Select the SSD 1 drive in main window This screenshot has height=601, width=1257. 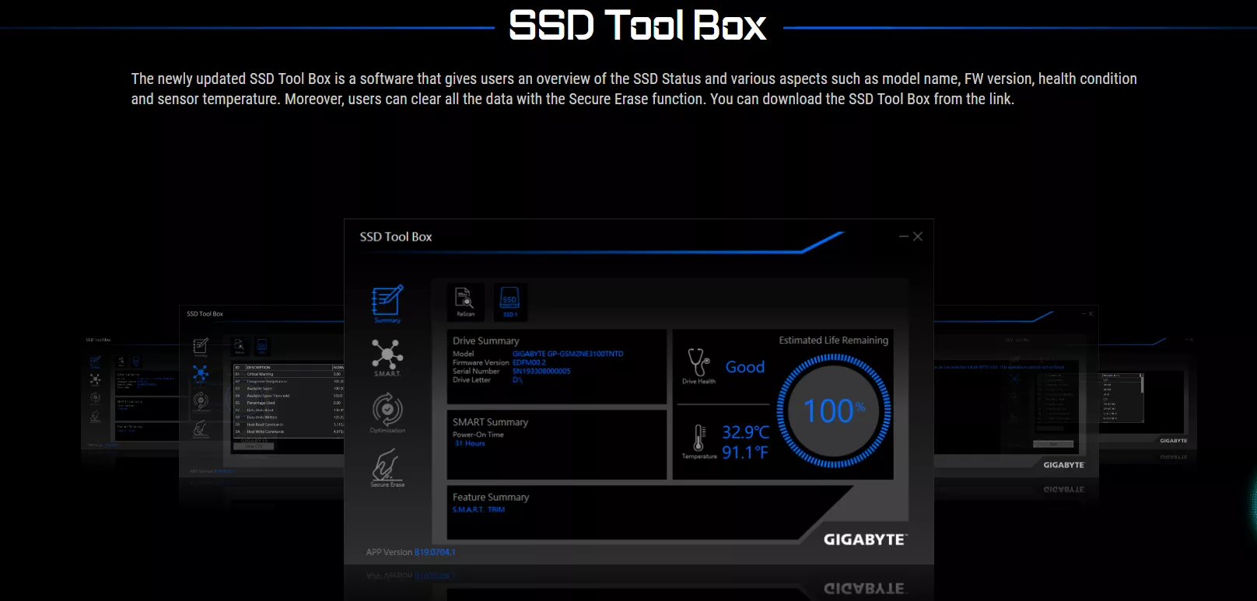[x=510, y=302]
